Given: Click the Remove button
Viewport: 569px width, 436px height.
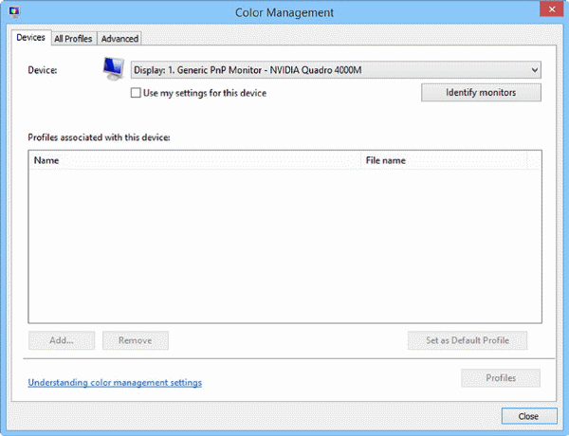Looking at the screenshot, I should pyautogui.click(x=136, y=340).
